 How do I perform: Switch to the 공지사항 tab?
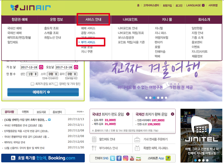[9, 112]
